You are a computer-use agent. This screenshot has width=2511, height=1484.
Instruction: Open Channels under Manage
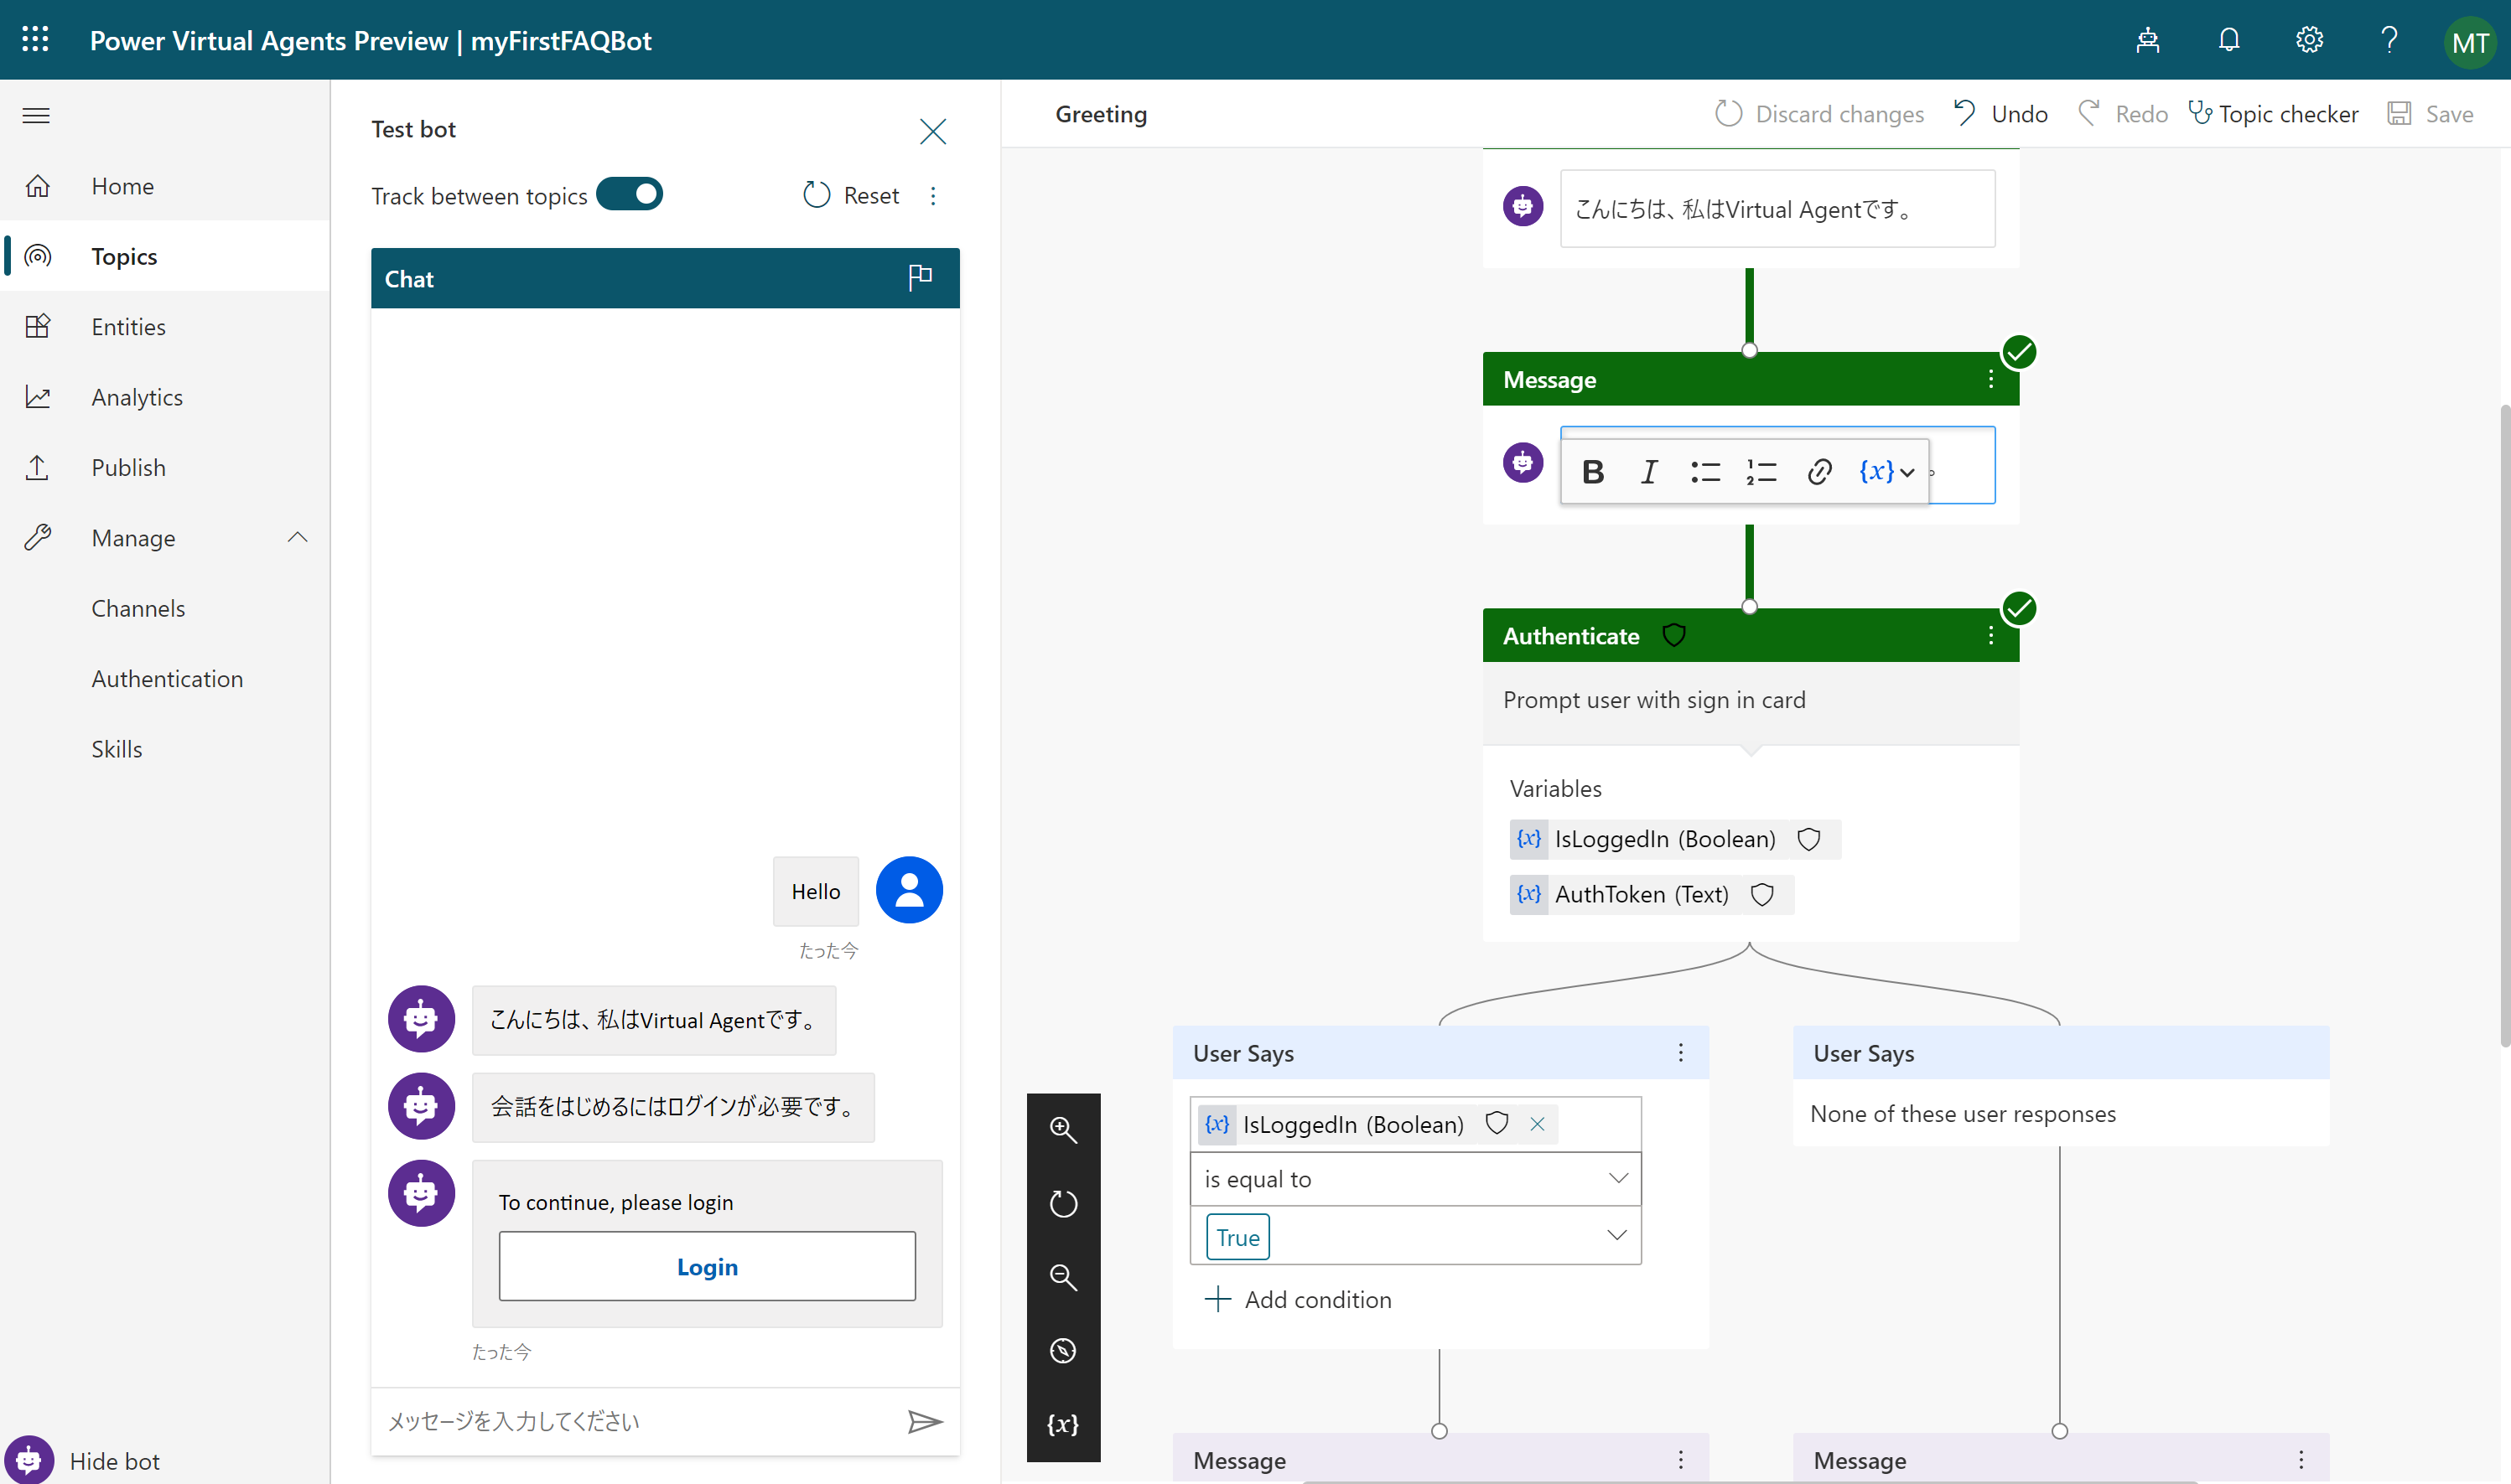[x=138, y=608]
